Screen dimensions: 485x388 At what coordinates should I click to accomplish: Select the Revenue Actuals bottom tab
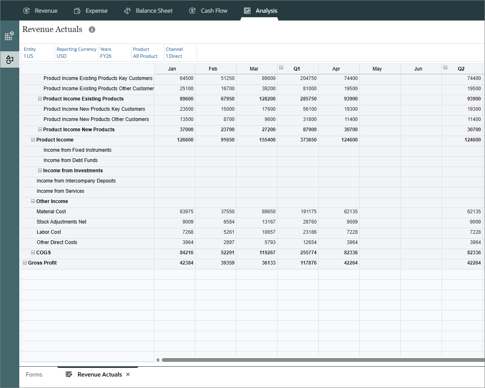[100, 374]
